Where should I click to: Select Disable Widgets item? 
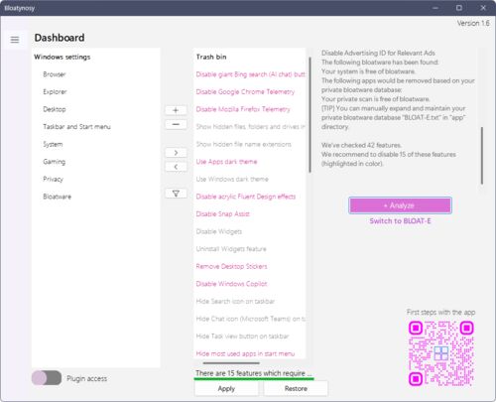(x=219, y=231)
